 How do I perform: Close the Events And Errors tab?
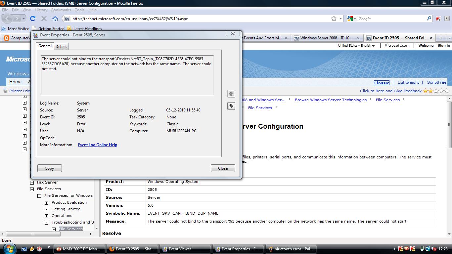coord(285,38)
